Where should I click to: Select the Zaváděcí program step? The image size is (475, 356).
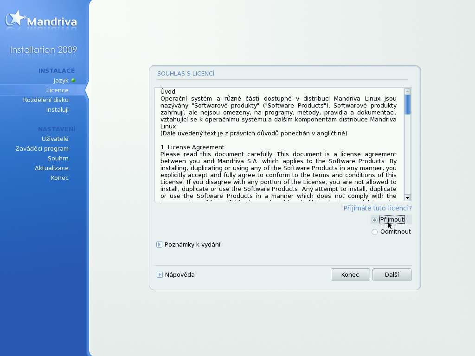tap(42, 149)
